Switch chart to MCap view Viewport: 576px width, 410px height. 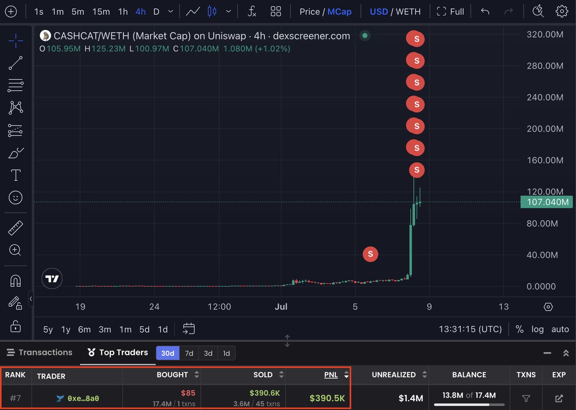point(339,12)
